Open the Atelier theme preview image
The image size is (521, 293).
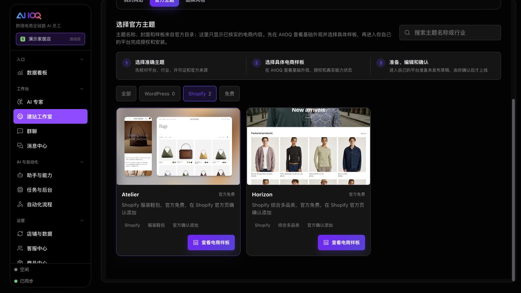pyautogui.click(x=178, y=146)
